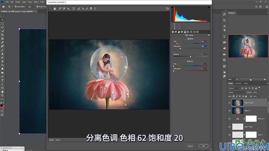Hide the Layer 11 layer

coord(229,111)
